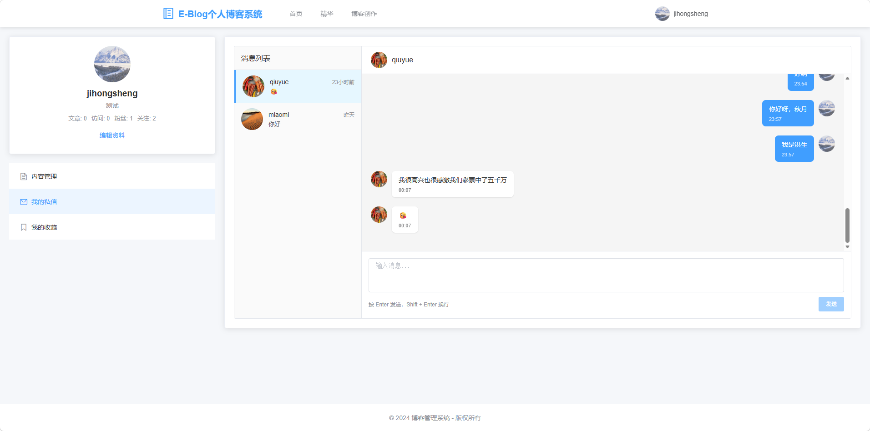Viewport: 870px width, 431px height.
Task: Click the 我是洪生 message bubble
Action: (x=794, y=149)
